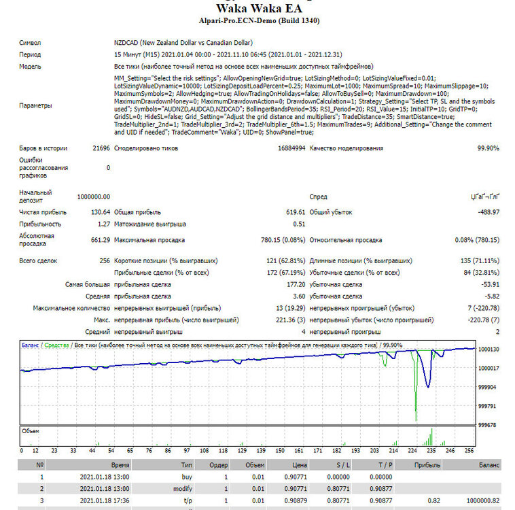Select the balance value 1000000.82
Image resolution: width=515 pixels, height=510 pixels.
[x=483, y=500]
